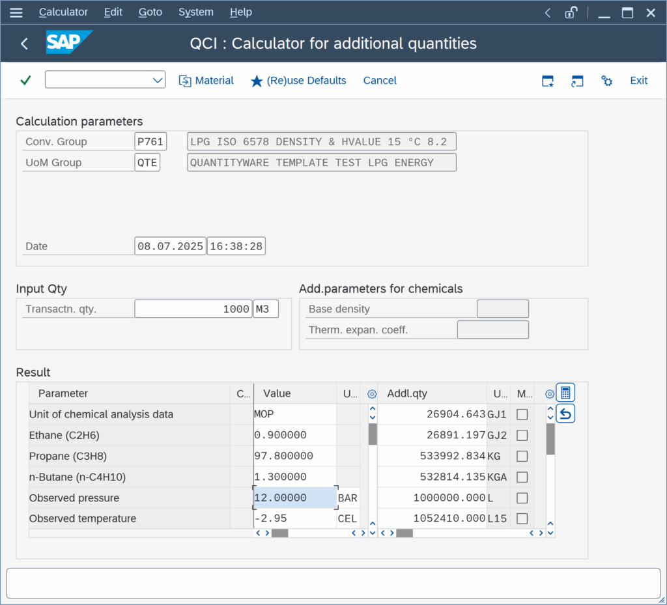Click the Cancel button
This screenshot has height=605, width=667.
(x=380, y=80)
